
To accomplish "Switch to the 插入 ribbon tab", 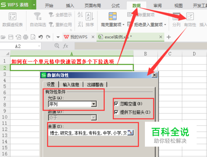I will 70,5.
